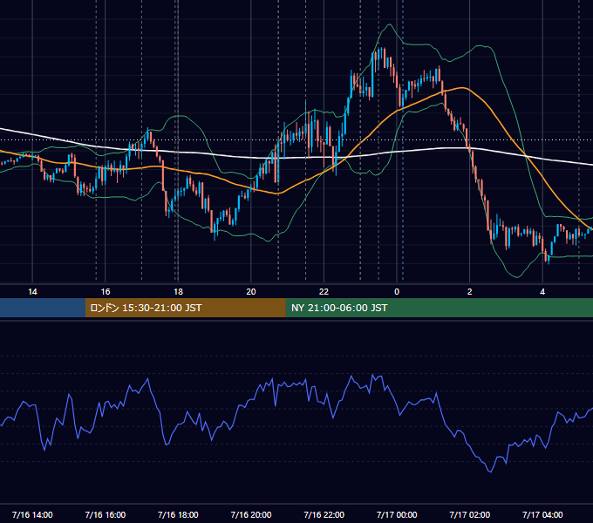Select the ロンドン 15:30-21:00 JST session bar
Viewport: 593px width, 523px height.
[x=185, y=308]
